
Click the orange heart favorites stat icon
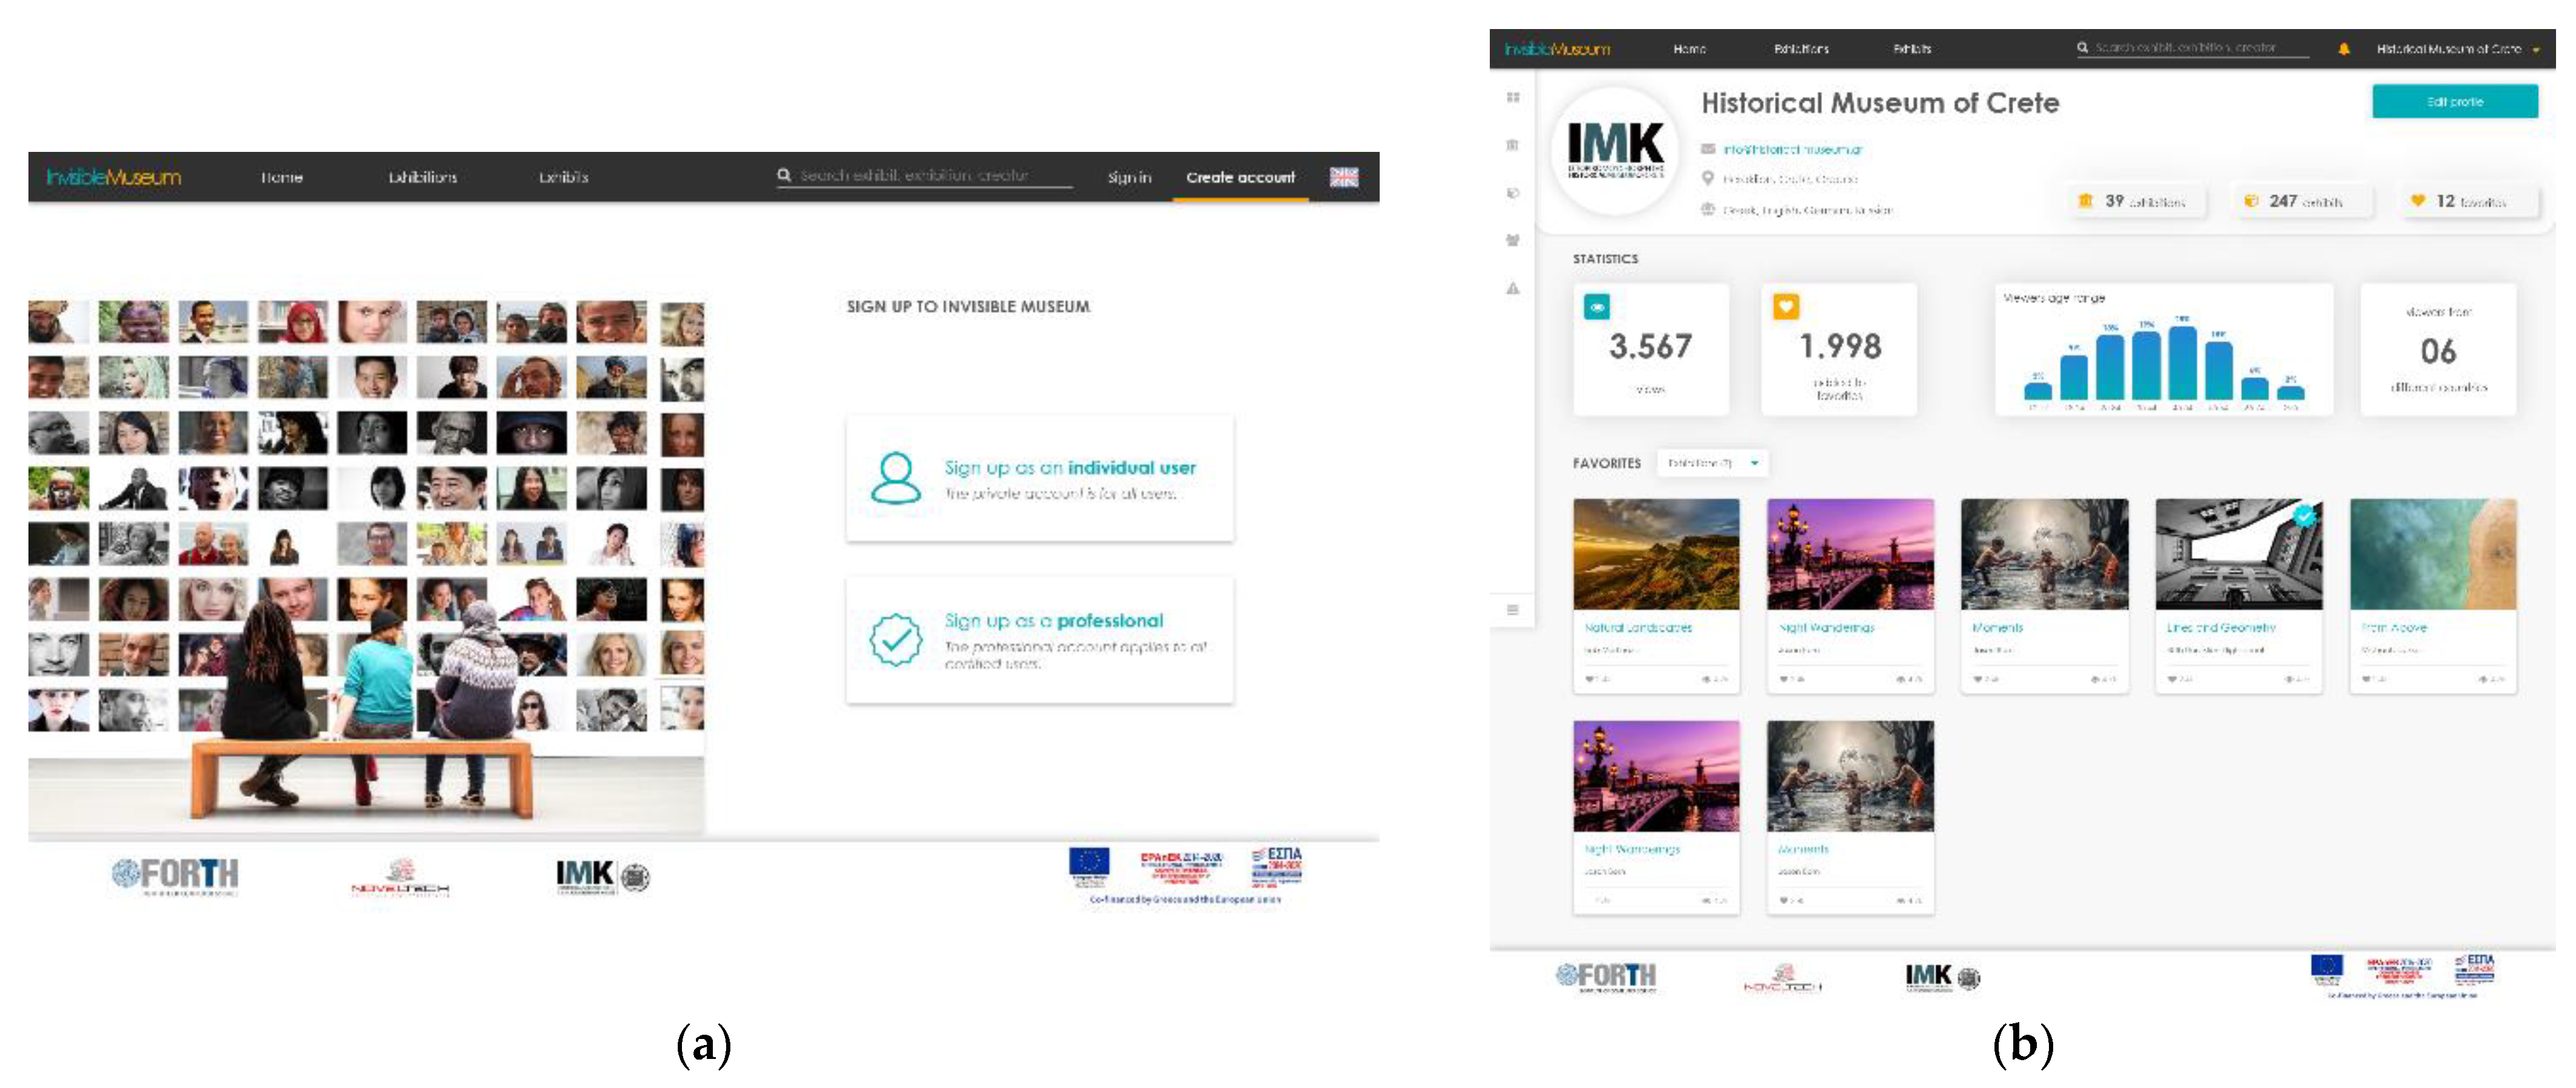pyautogui.click(x=1786, y=307)
